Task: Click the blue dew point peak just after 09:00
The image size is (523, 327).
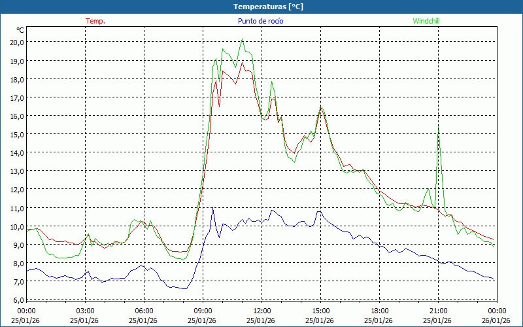Action: pos(212,209)
